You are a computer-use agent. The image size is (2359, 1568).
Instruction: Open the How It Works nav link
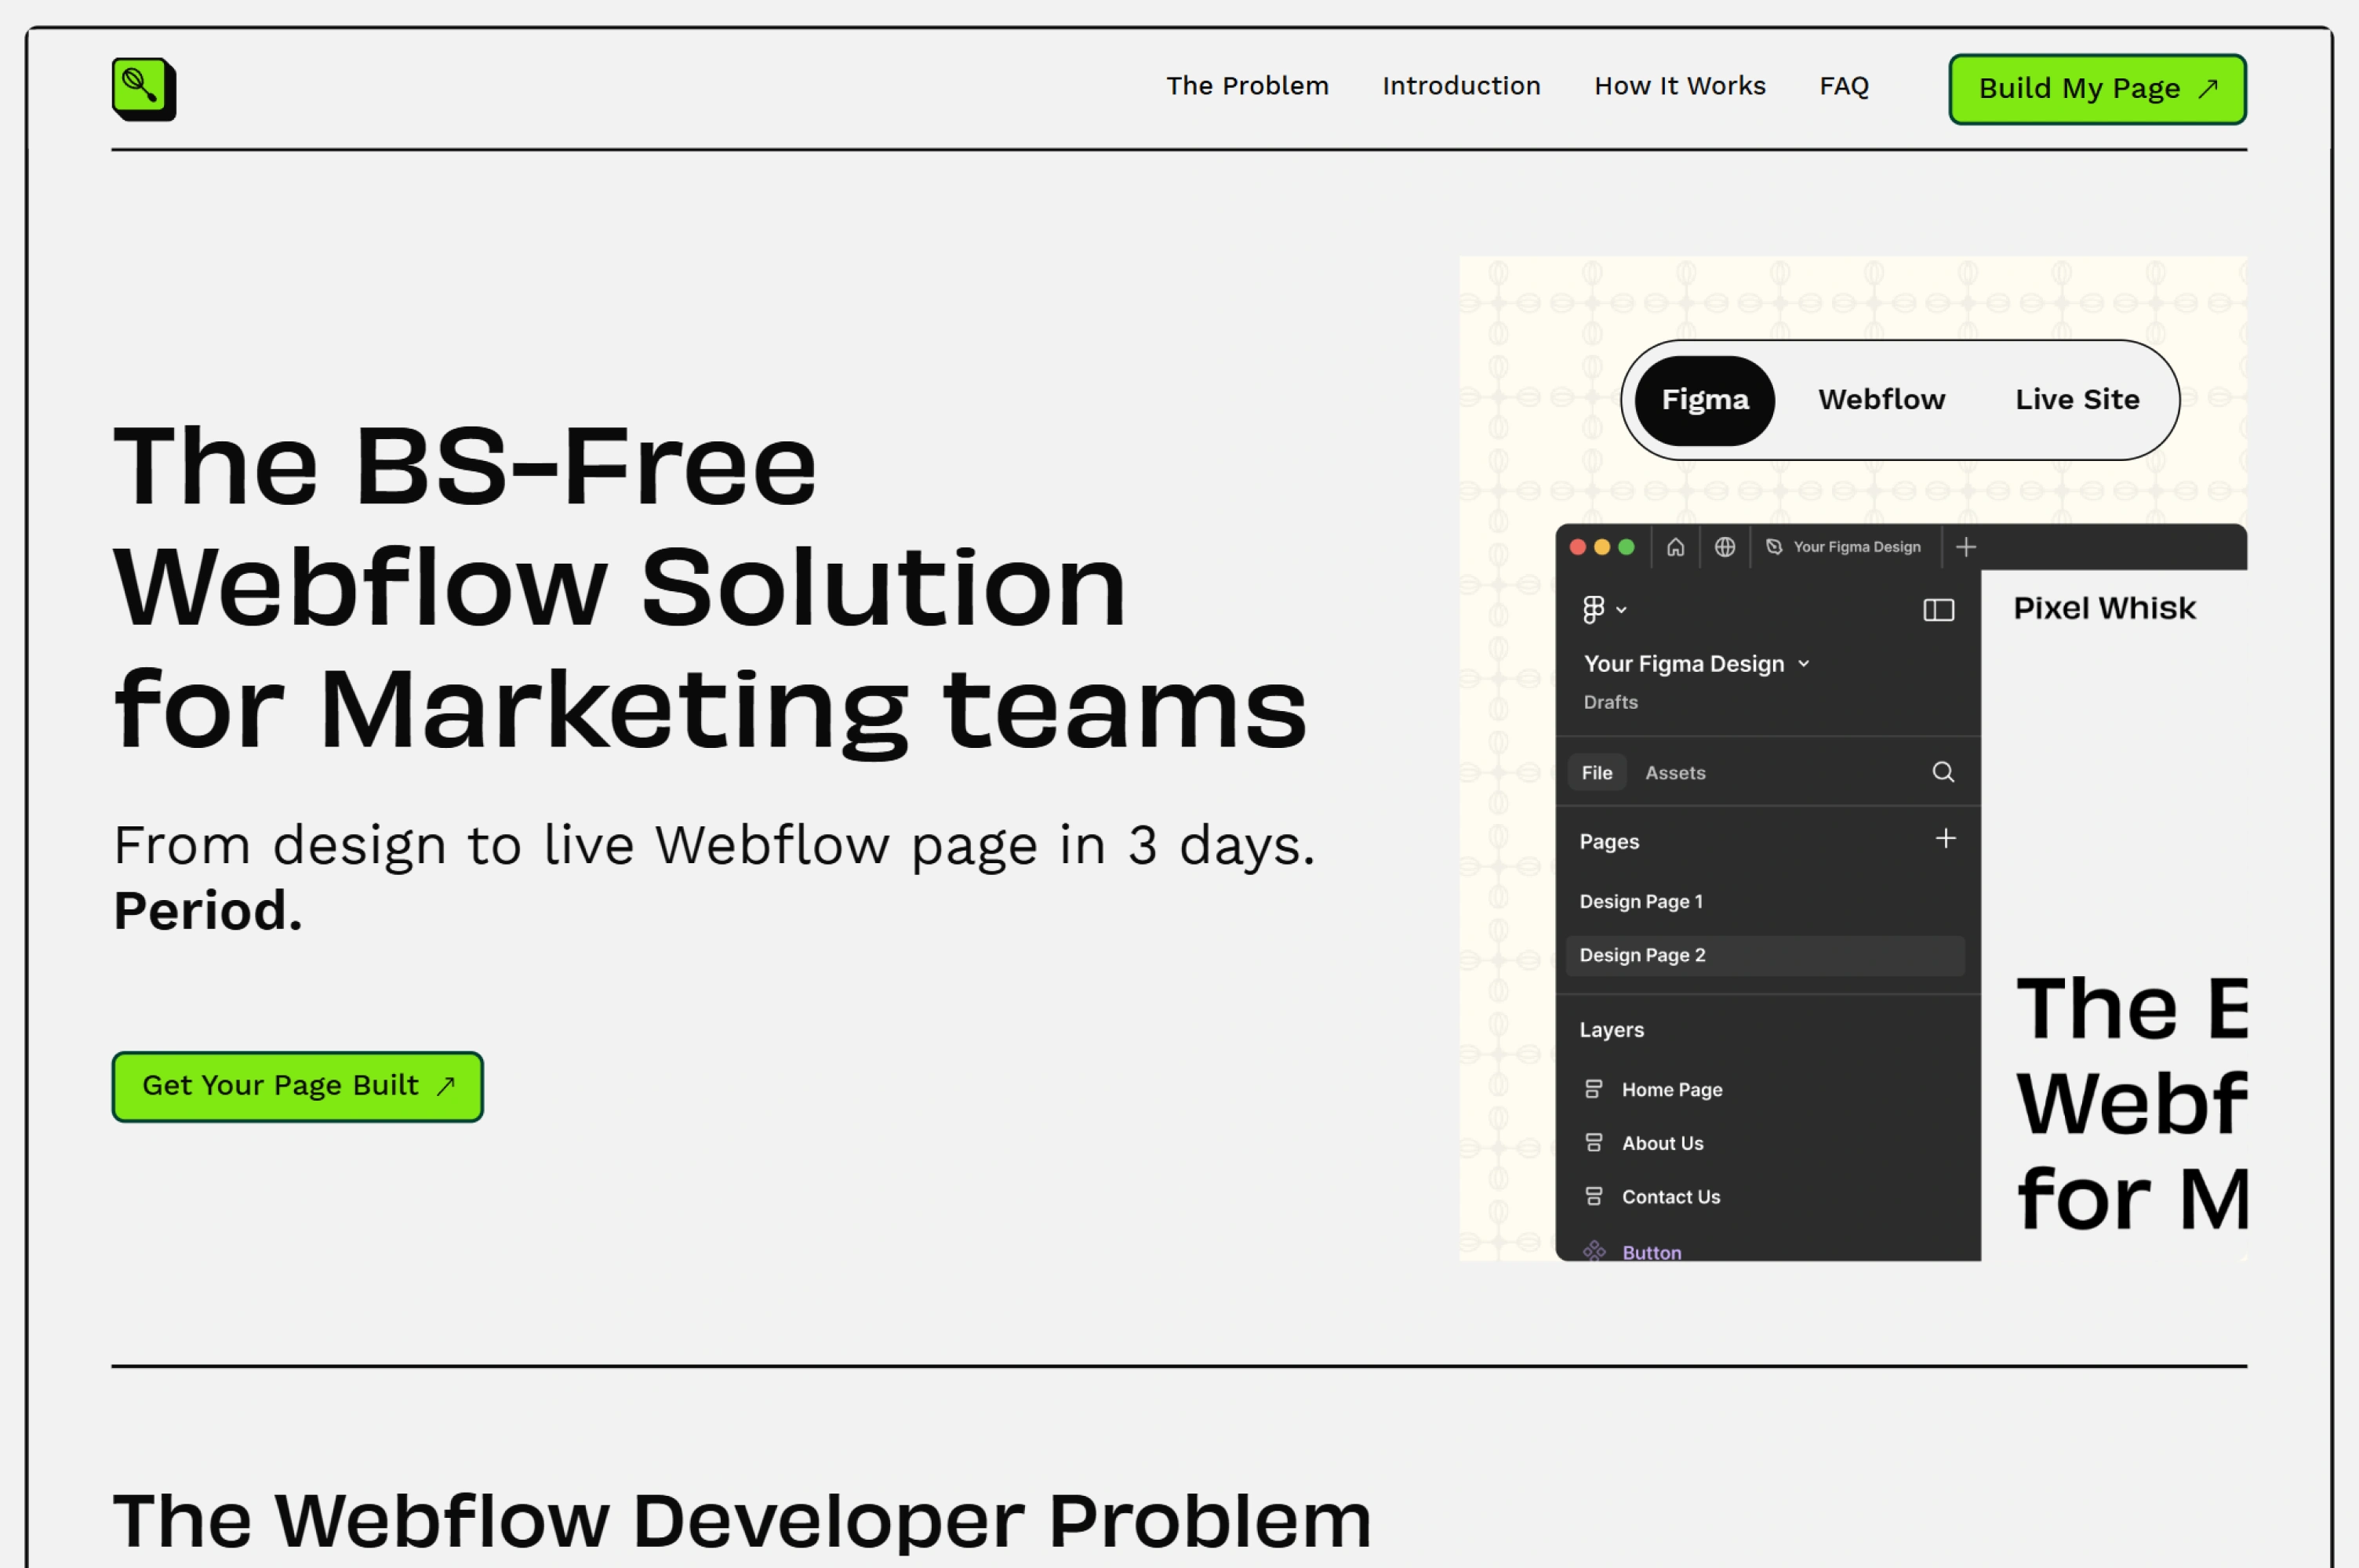(x=1679, y=86)
